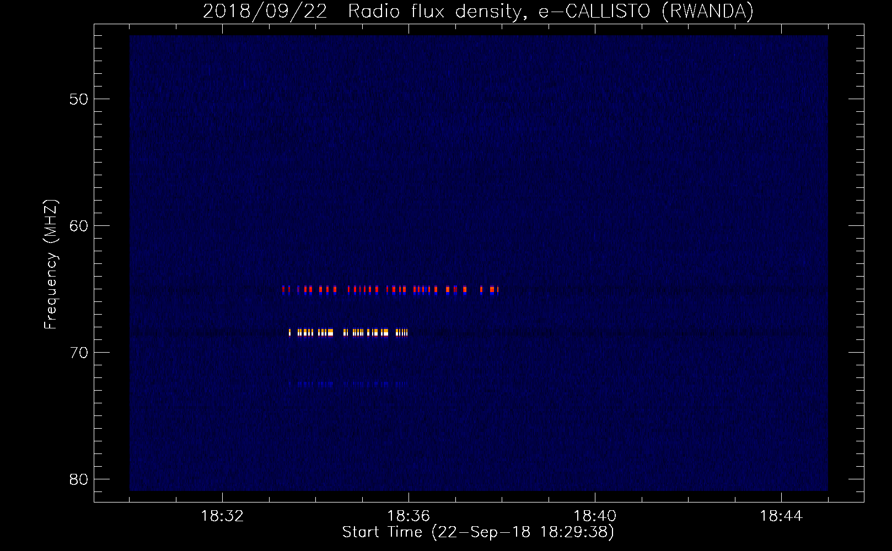Click the faint blue band near 72 MHz
The width and height of the screenshot is (892, 551).
click(348, 385)
